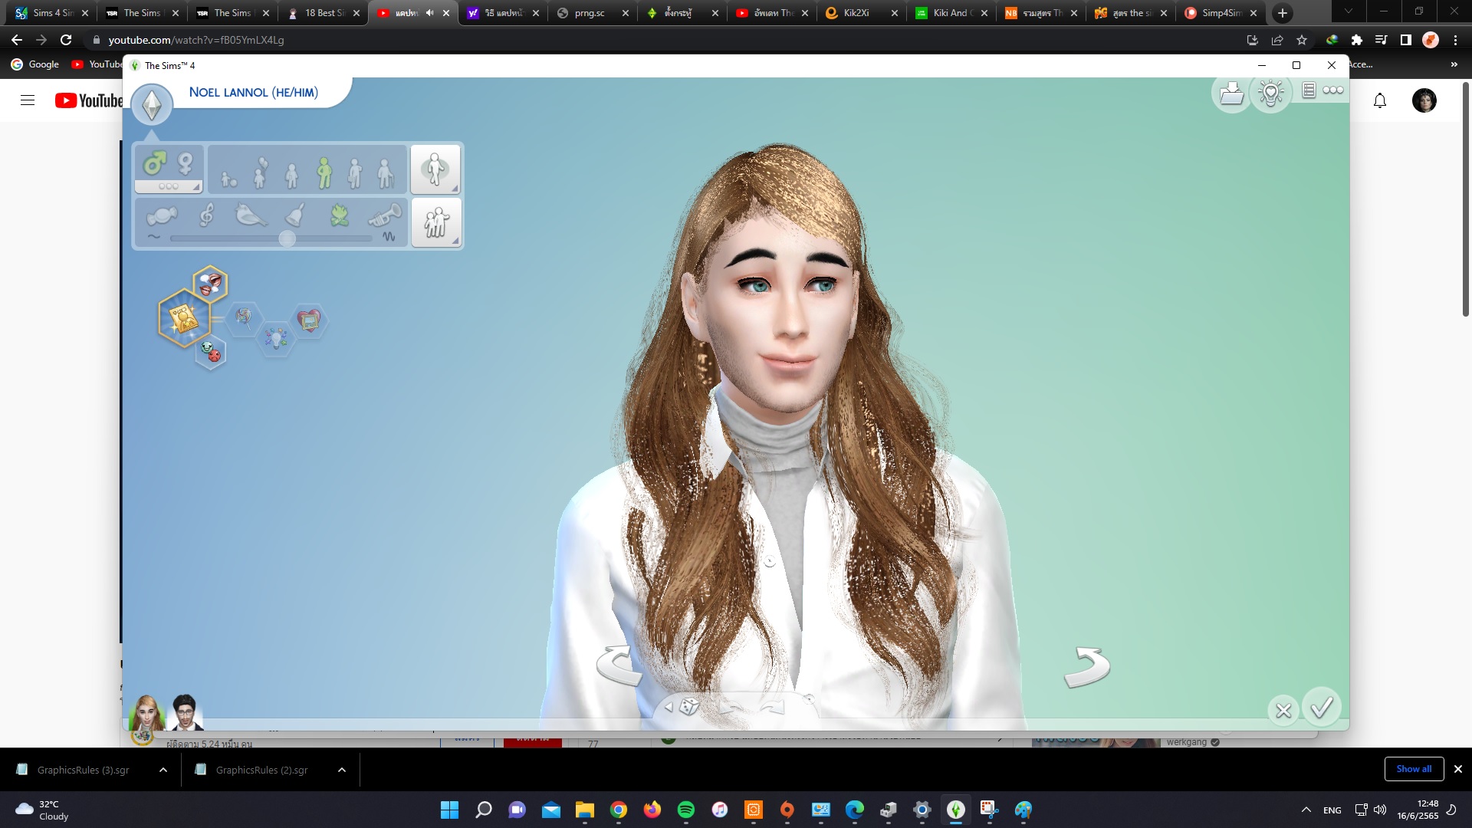Viewport: 1472px width, 828px height.
Task: Select the male gender symbol
Action: point(154,163)
